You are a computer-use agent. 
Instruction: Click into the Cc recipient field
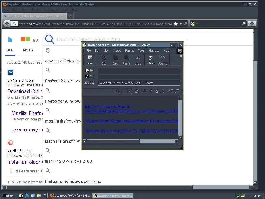(x=139, y=77)
